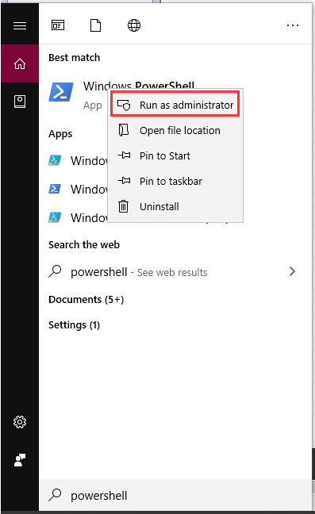Click the Search the web heading
The width and height of the screenshot is (315, 514).
[84, 244]
